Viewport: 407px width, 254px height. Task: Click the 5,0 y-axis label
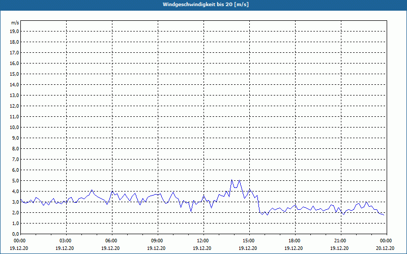(15, 181)
